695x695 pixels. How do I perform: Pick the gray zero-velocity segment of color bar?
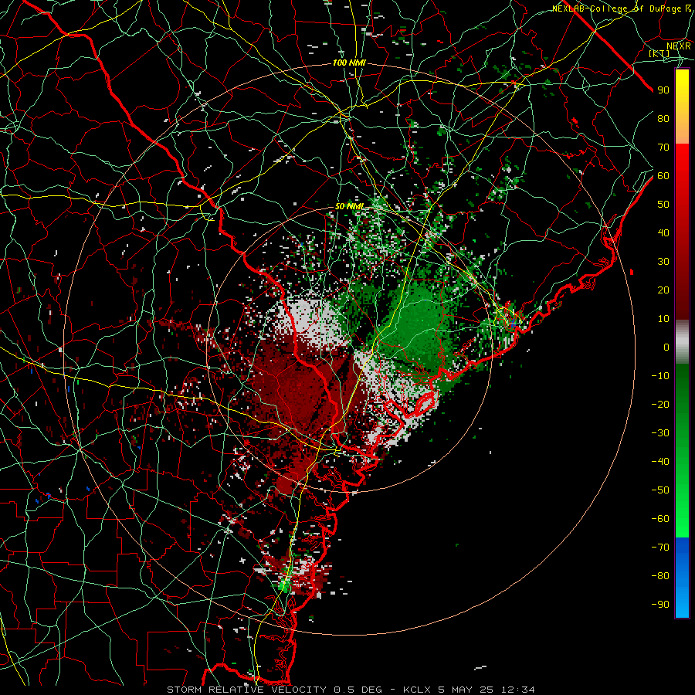pos(682,342)
